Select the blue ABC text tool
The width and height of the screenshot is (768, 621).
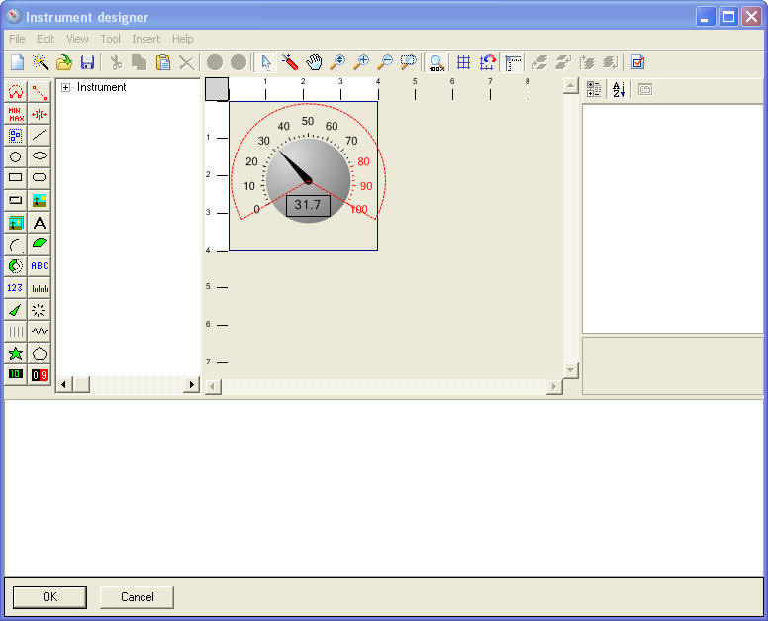40,266
